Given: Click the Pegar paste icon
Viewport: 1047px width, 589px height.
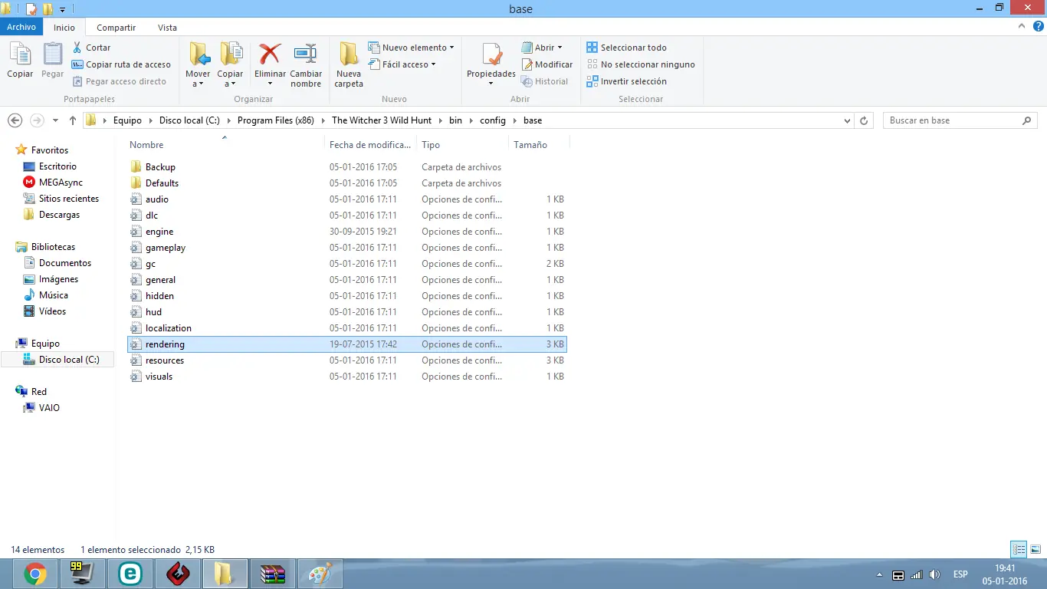Looking at the screenshot, I should [x=53, y=61].
